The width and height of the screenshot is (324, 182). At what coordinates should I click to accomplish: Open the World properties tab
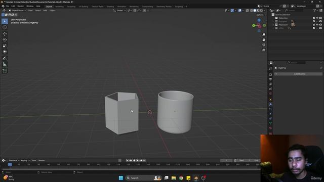pyautogui.click(x=270, y=94)
